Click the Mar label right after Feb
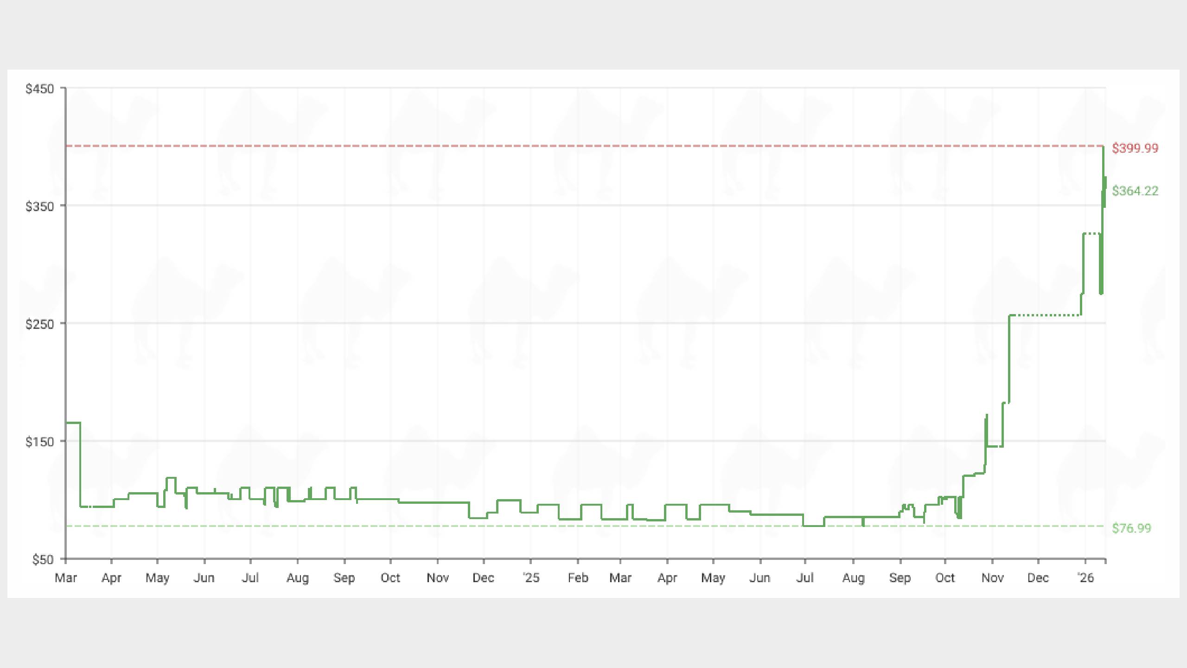Screen dimensions: 1187x668 [x=620, y=578]
